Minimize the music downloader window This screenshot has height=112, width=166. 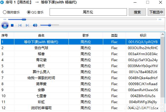coord(135,2)
